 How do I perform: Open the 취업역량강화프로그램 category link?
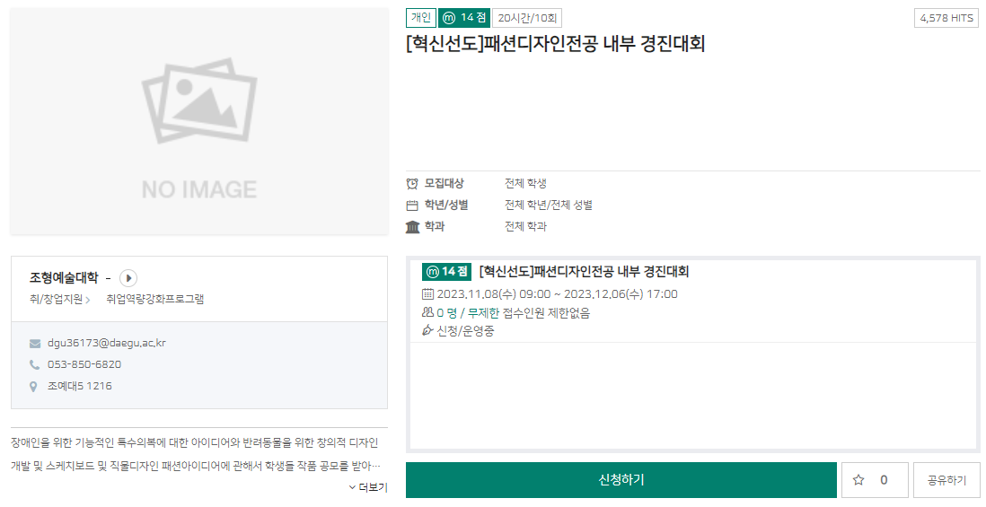point(154,299)
